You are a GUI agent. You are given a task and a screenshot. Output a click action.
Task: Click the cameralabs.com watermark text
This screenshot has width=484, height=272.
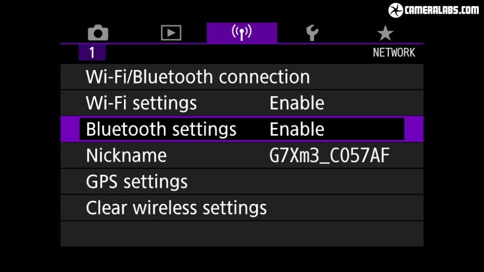[x=441, y=10]
